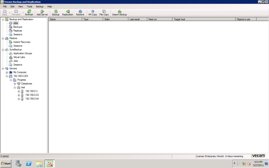The width and height of the screenshot is (269, 168).
Task: Select the 192.168.0.203 server icon
Action: 11,76
